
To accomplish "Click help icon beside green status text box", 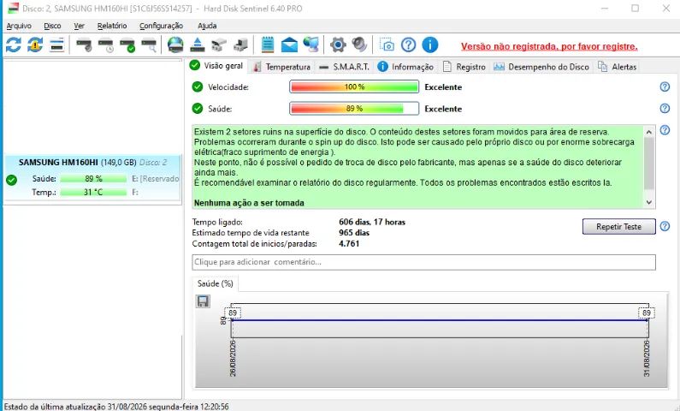I will 665,130.
